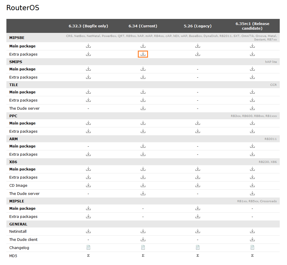Download MIPSLE Main package for 5.26 Legacy

click(x=198, y=208)
